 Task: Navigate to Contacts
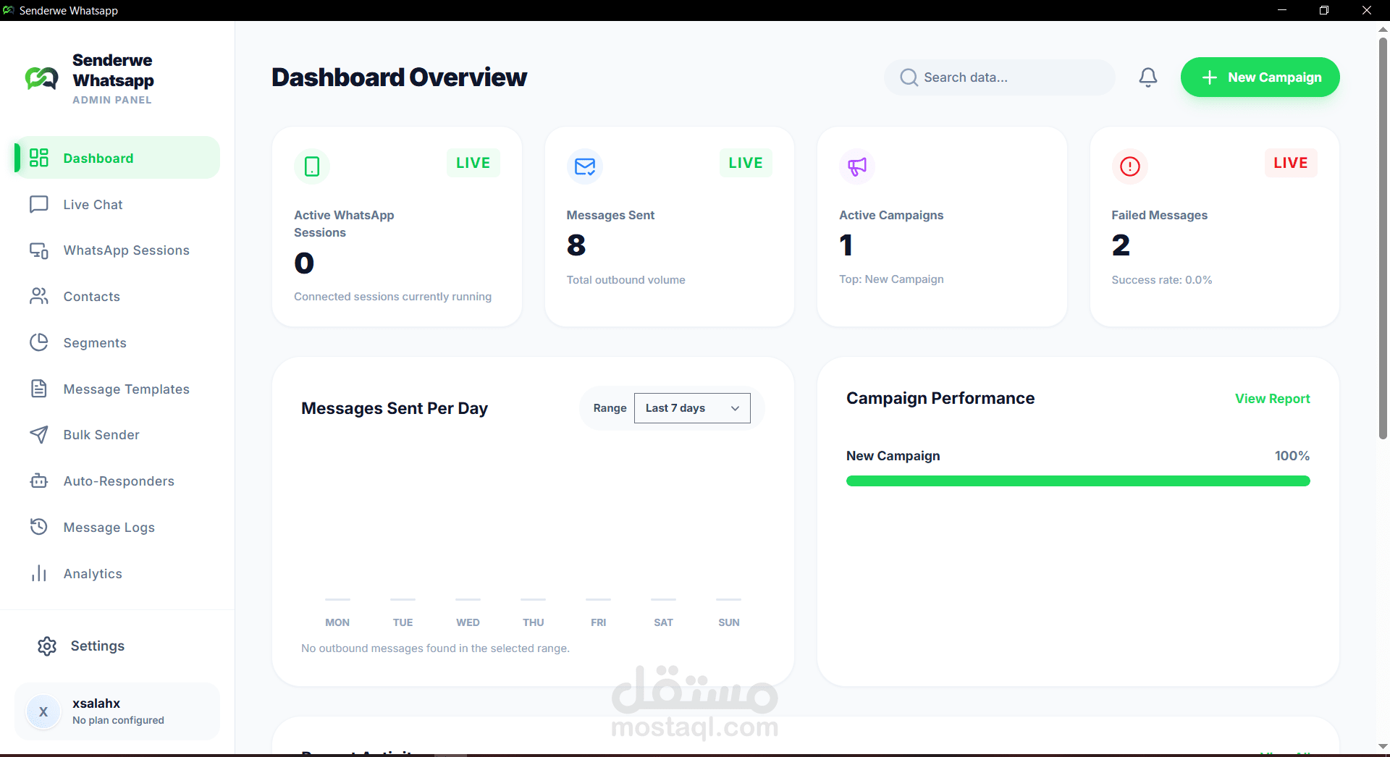point(117,296)
